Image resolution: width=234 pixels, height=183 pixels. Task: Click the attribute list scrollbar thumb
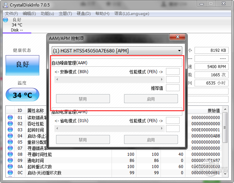click(225, 128)
